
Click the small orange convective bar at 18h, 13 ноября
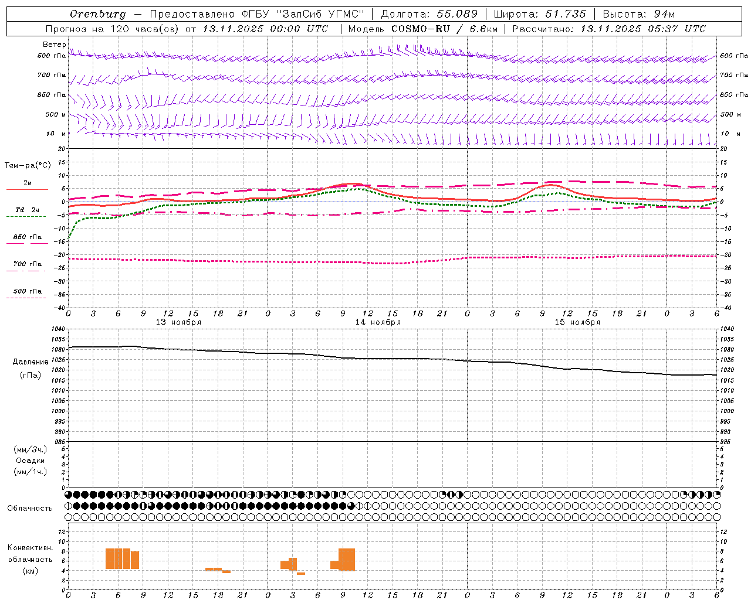click(x=218, y=570)
